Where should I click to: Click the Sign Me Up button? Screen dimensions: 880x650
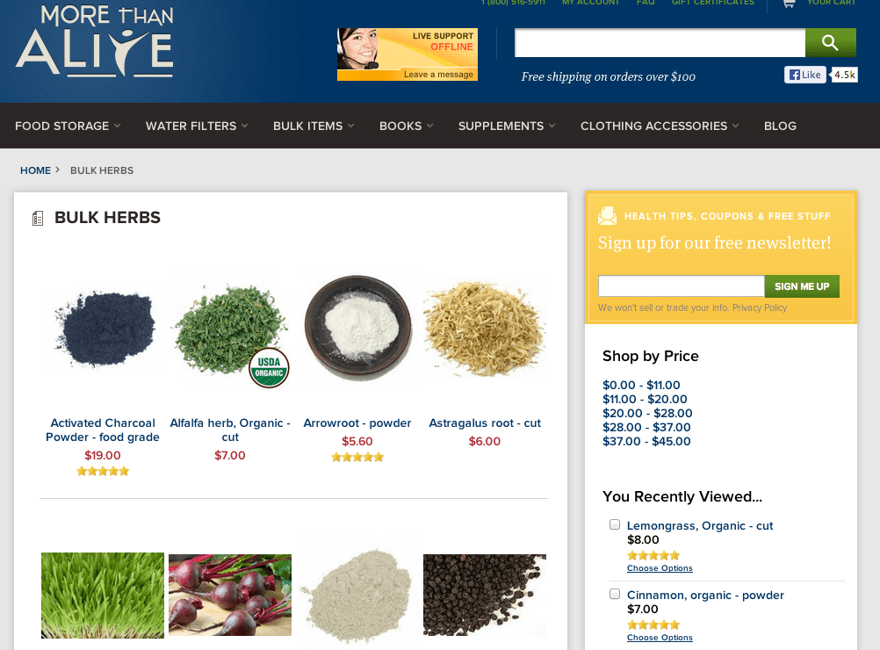(x=802, y=286)
